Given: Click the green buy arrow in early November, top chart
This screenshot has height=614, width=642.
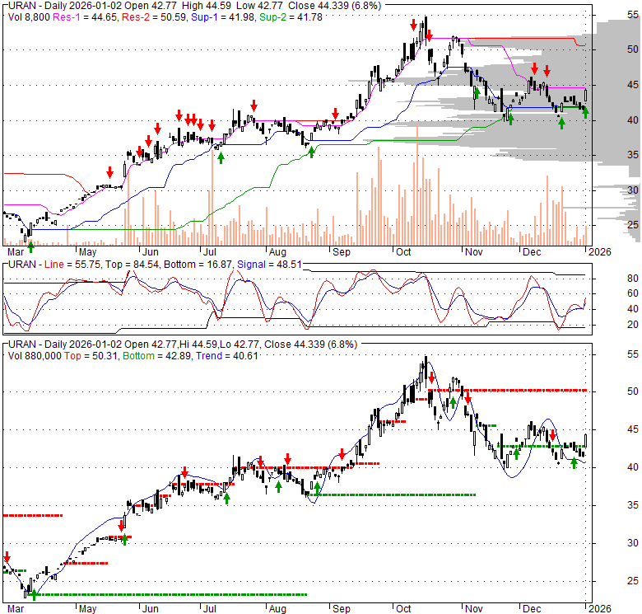Looking at the screenshot, I should (x=477, y=93).
